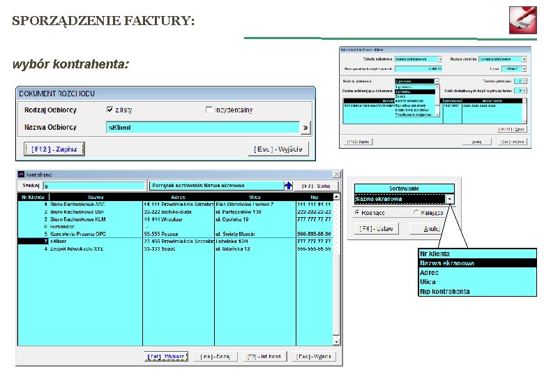Click the 'Nip' column header
Image resolution: width=544 pixels, height=377 pixels.
[x=315, y=197]
